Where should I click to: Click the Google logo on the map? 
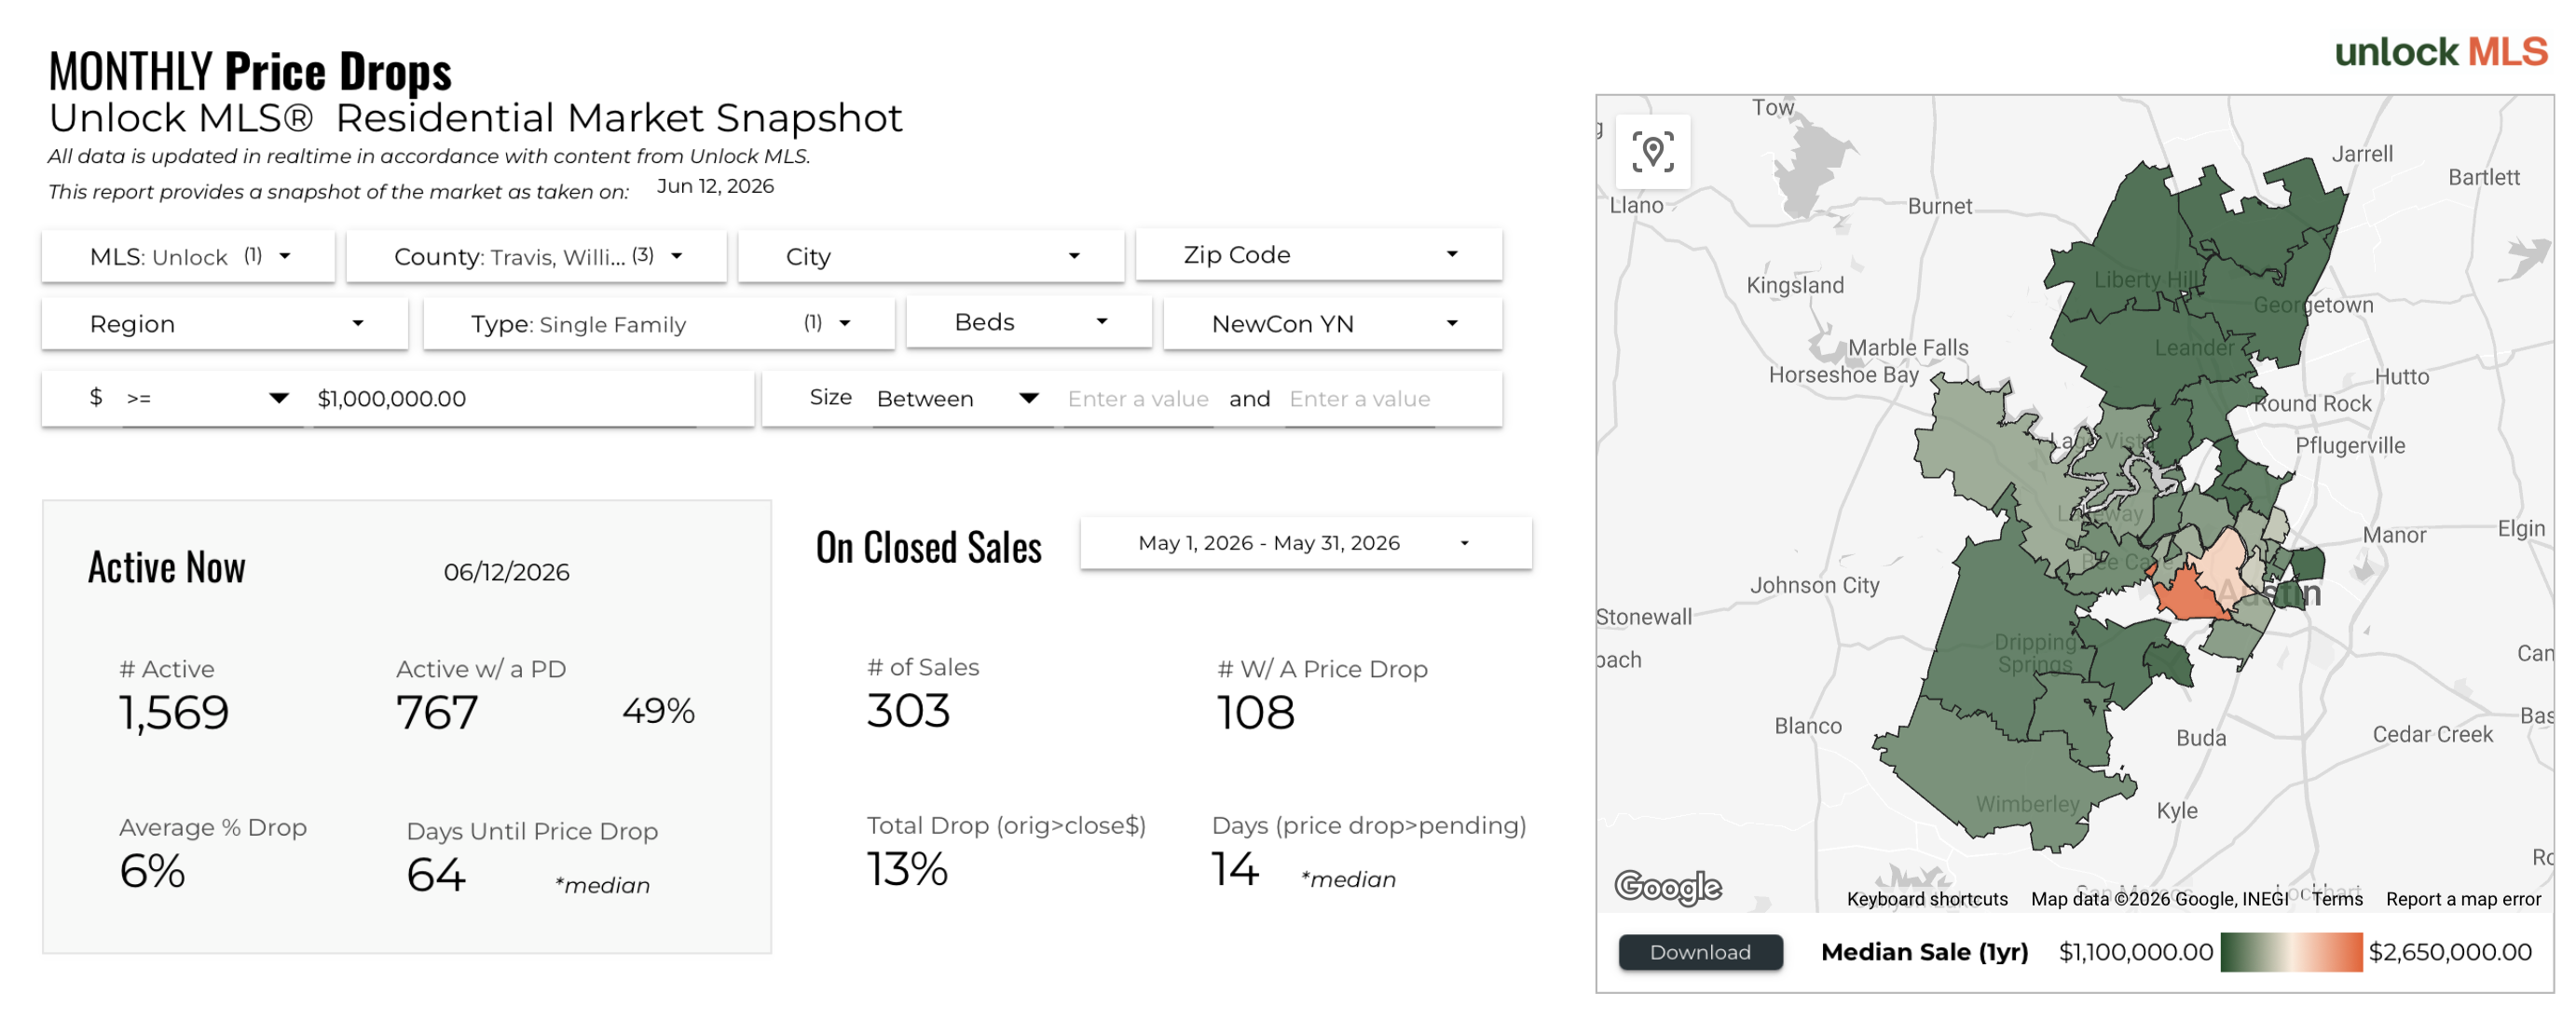(1668, 886)
